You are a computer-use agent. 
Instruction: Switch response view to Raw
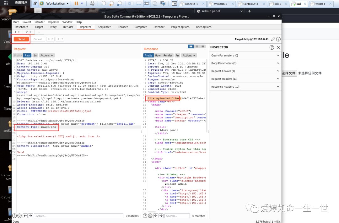click(158, 55)
